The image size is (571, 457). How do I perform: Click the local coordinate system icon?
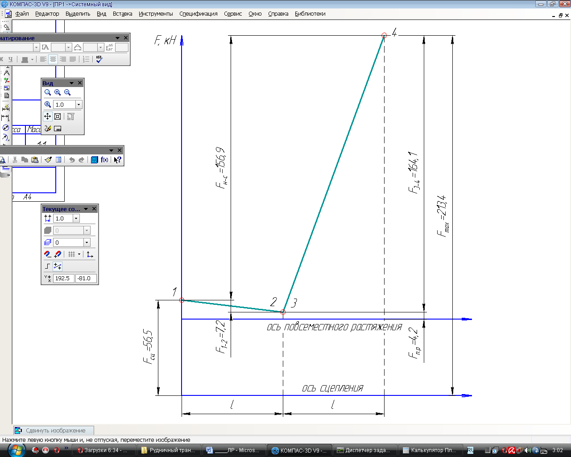tap(90, 254)
